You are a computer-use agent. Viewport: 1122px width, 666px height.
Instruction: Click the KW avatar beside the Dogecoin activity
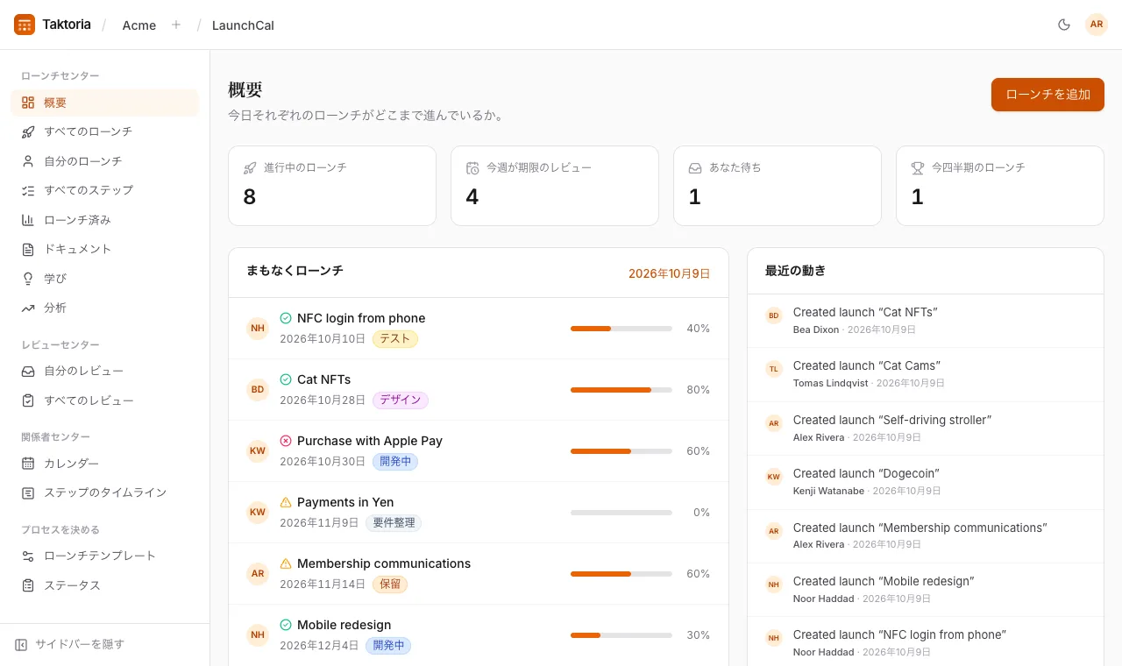(x=773, y=477)
